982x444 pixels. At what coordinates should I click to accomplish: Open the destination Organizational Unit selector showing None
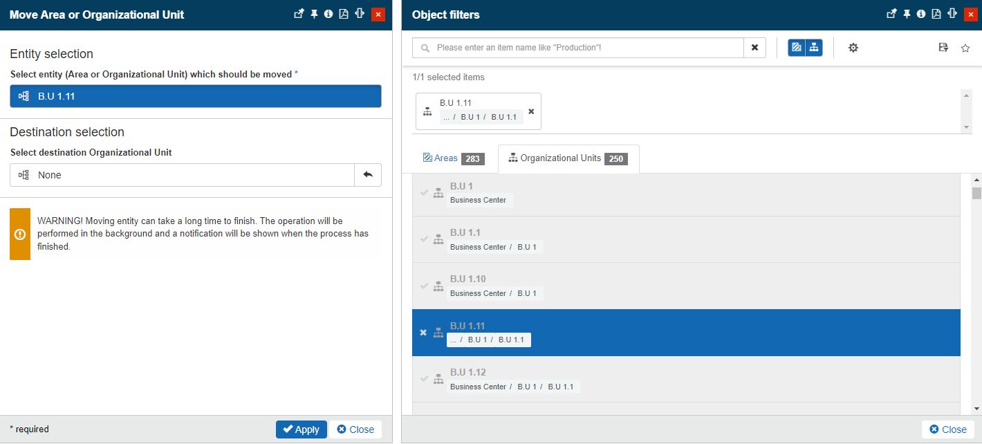(182, 175)
